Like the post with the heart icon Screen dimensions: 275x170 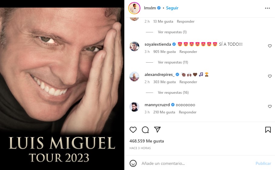[133, 130]
